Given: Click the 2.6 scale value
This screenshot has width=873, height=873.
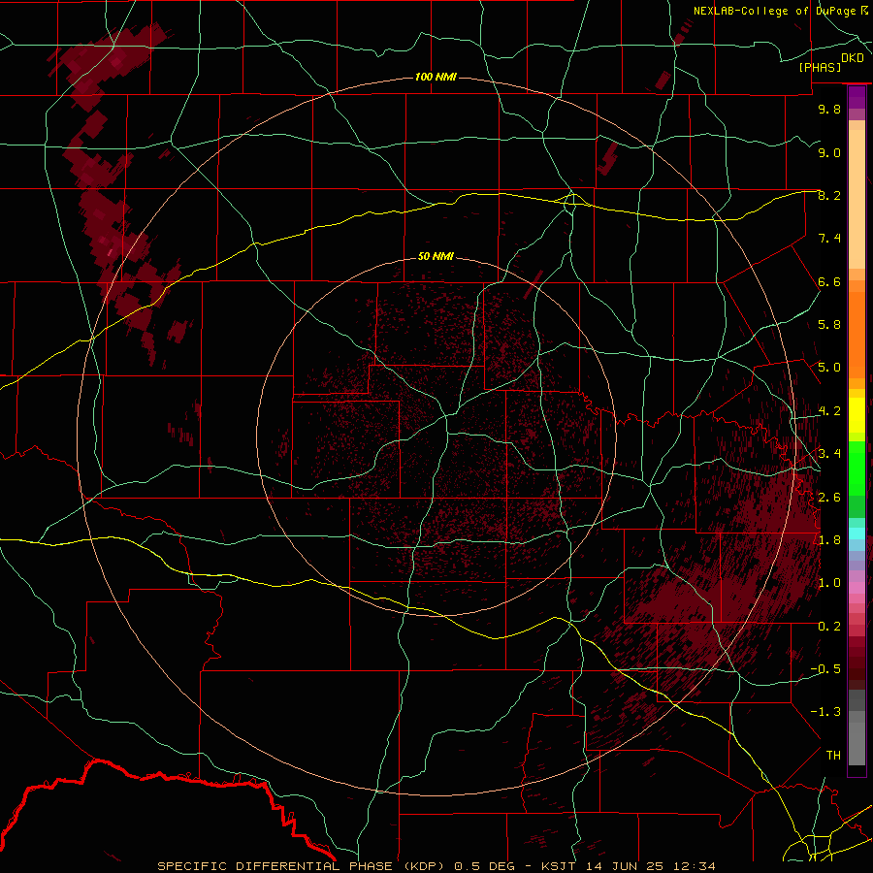Looking at the screenshot, I should coord(829,498).
